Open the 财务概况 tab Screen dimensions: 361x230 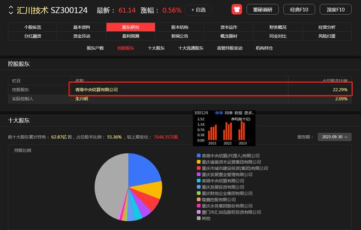[x=278, y=27]
